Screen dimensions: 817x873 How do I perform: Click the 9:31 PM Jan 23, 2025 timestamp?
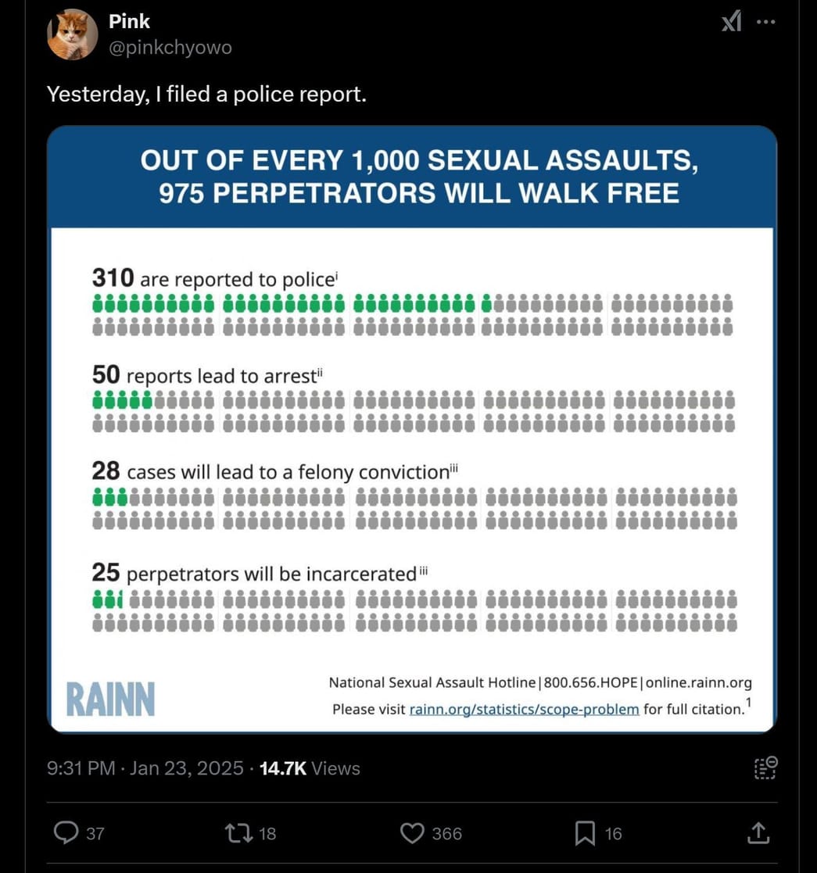tap(145, 768)
